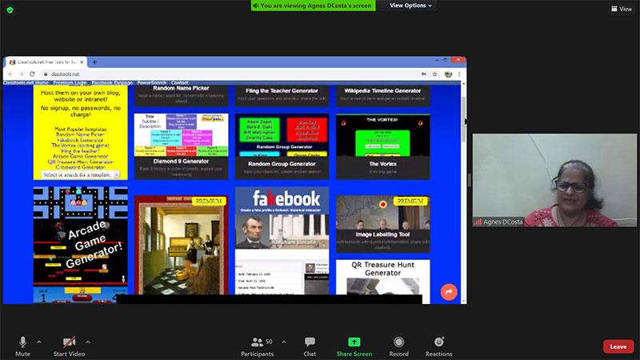
Task: Click the Wikipedia Timeline Generator card title
Action: (383, 90)
